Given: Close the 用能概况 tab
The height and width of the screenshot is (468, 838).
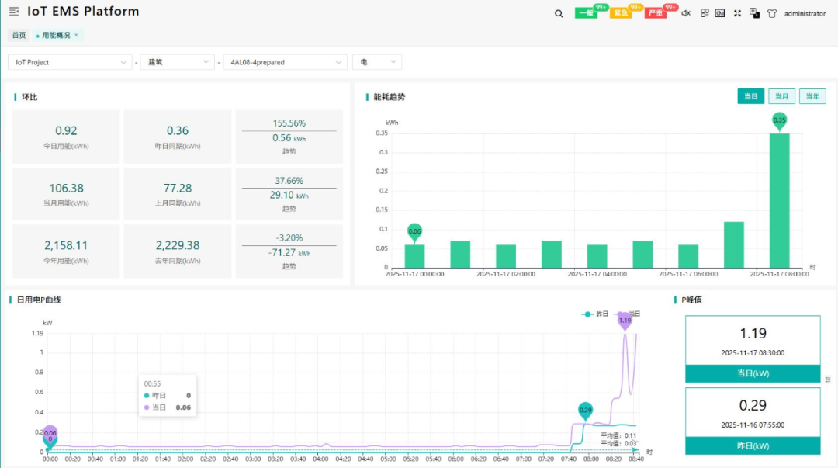Looking at the screenshot, I should point(76,35).
